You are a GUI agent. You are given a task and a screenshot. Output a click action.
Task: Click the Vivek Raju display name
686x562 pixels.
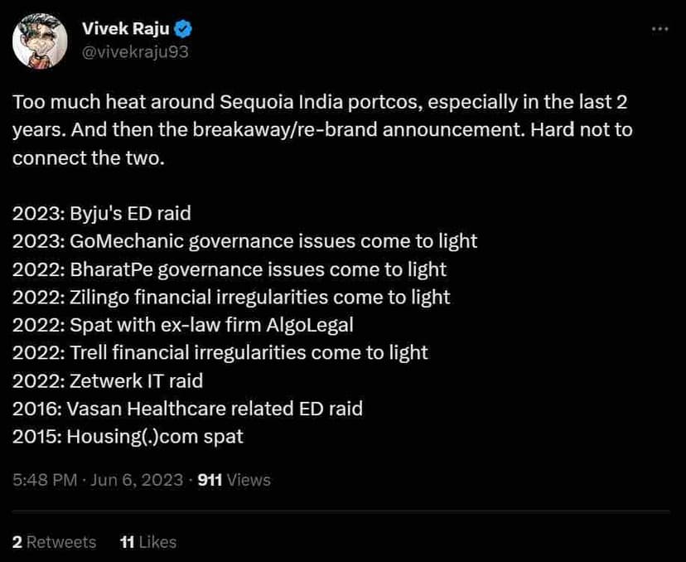(126, 29)
